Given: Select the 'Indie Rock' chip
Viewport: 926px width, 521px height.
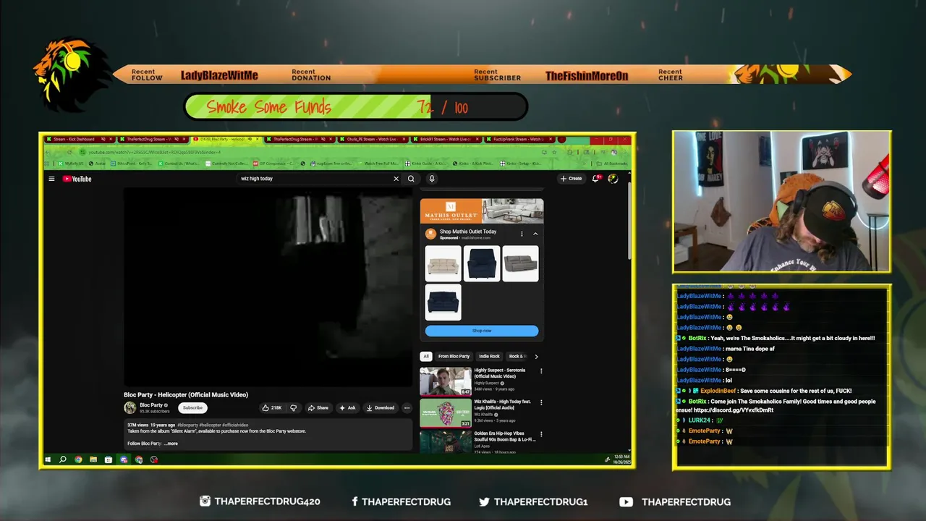Looking at the screenshot, I should coord(489,356).
